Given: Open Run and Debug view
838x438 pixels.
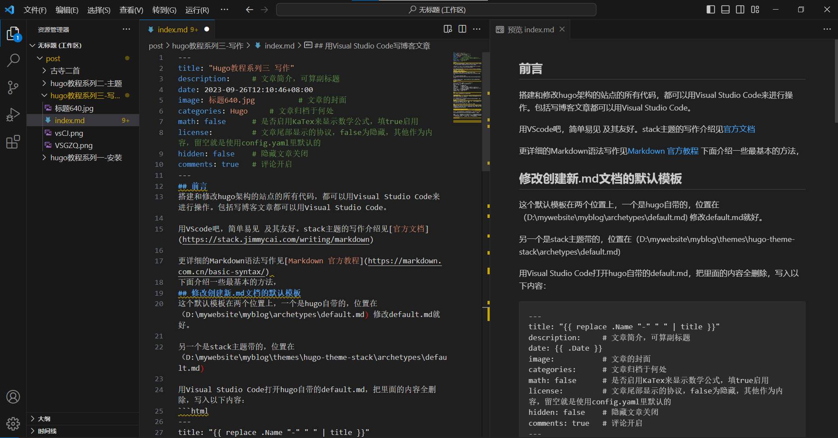Looking at the screenshot, I should coord(13,115).
